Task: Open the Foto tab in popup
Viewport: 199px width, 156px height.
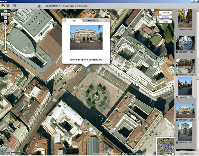Action: pyautogui.click(x=74, y=21)
